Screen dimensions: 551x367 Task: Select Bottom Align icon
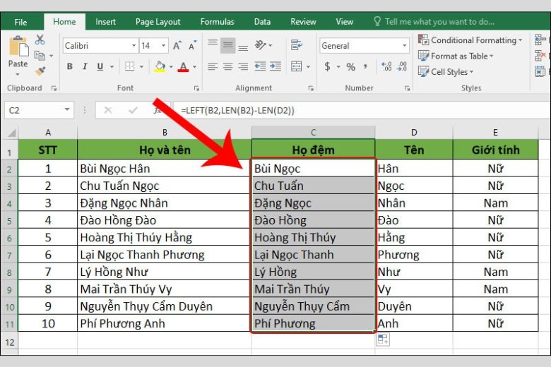click(x=243, y=46)
